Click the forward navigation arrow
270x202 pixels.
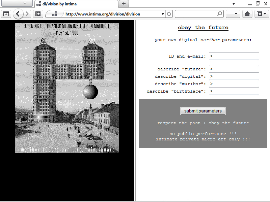coord(27,14)
